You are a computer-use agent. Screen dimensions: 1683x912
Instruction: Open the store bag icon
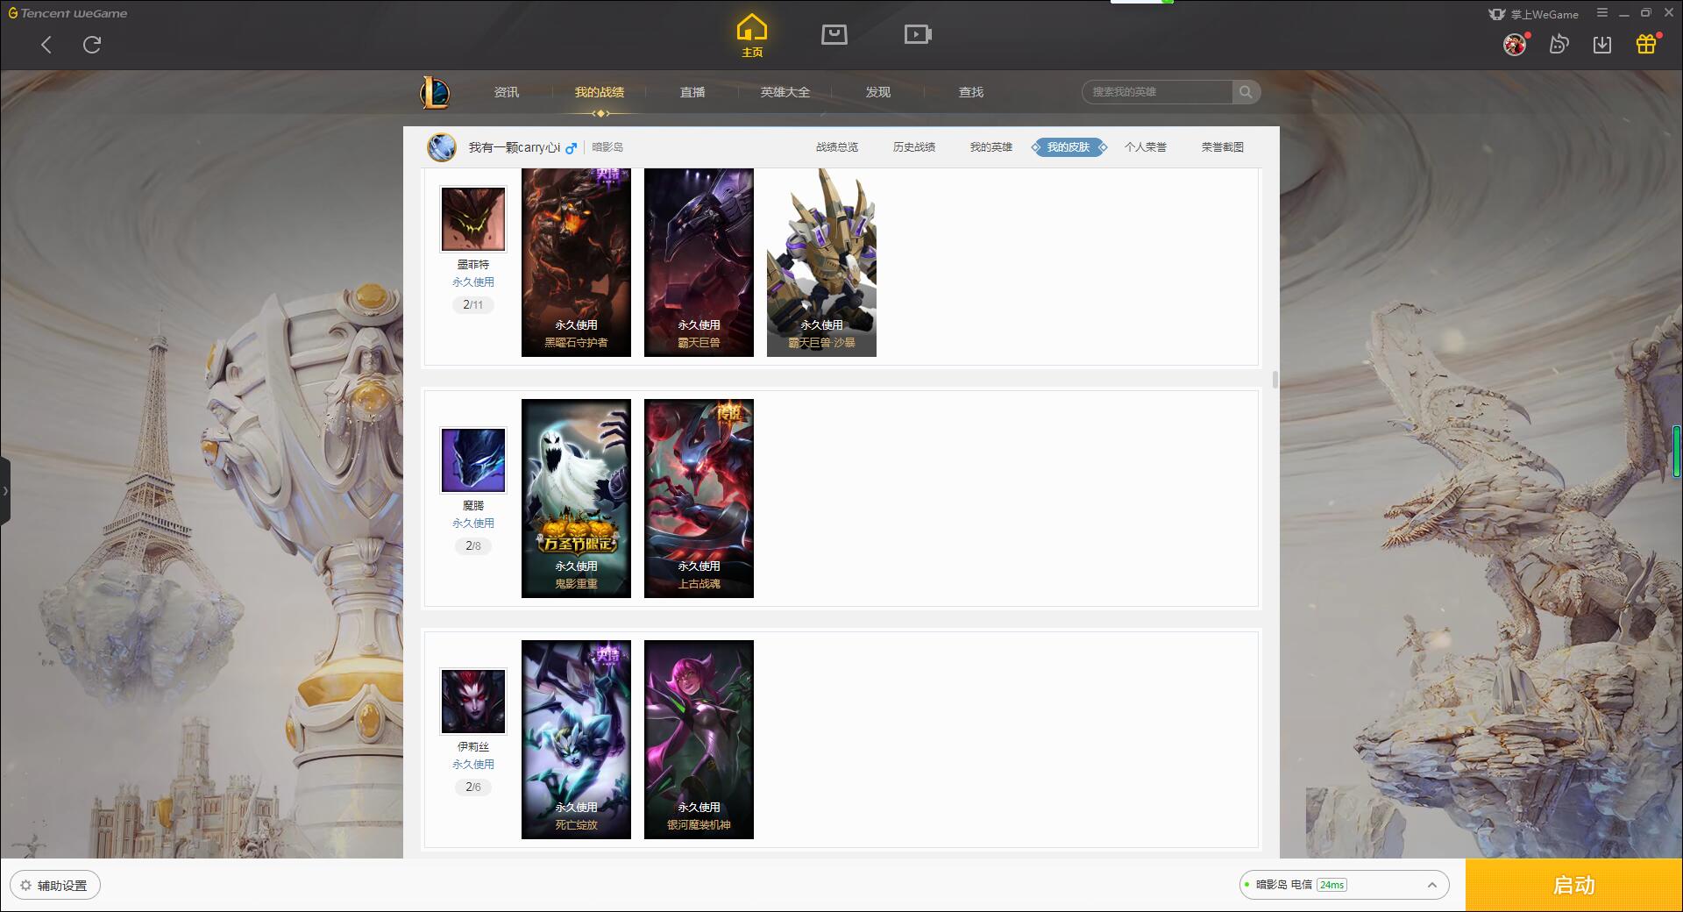834,34
